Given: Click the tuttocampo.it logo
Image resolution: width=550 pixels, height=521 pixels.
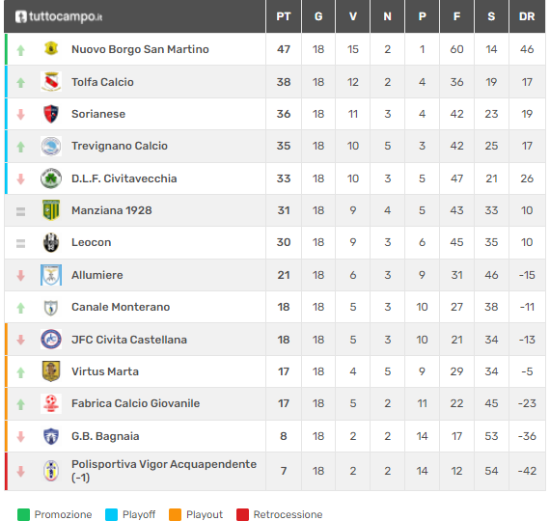Looking at the screenshot, I should coord(59,16).
